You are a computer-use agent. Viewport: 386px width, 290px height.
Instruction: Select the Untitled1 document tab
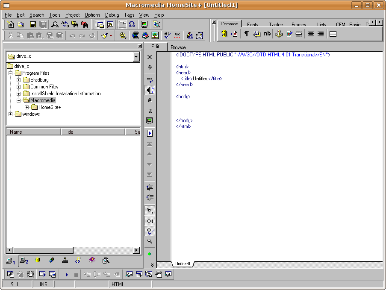pyautogui.click(x=183, y=264)
